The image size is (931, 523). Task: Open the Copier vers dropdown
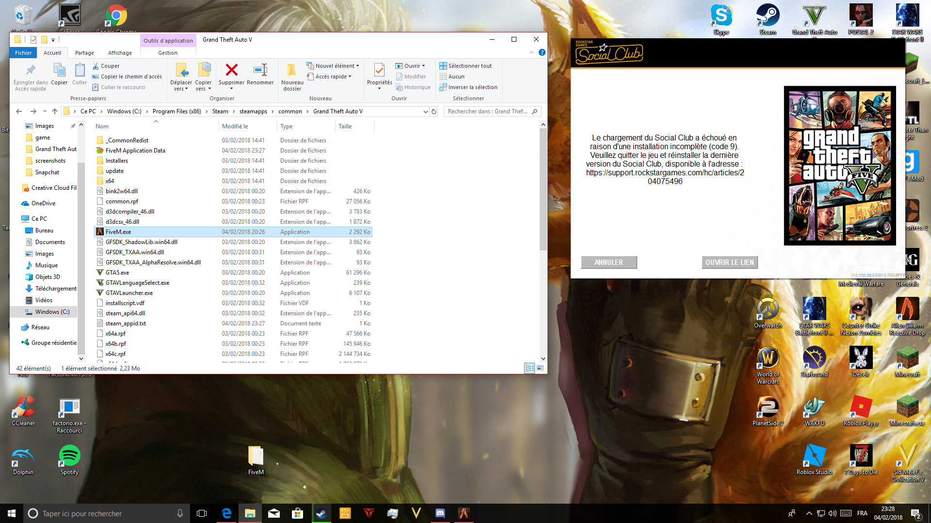203,77
